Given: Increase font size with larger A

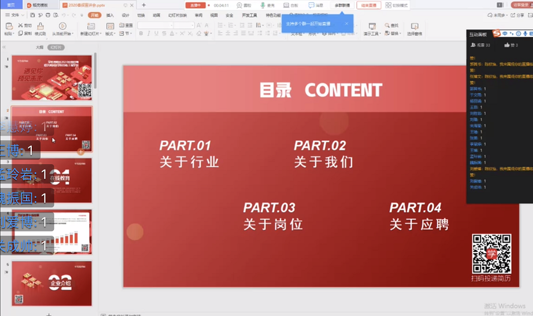Looking at the screenshot, I should [199, 26].
